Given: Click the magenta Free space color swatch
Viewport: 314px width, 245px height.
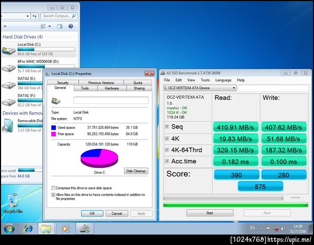Looking at the screenshot, I should pyautogui.click(x=53, y=134).
